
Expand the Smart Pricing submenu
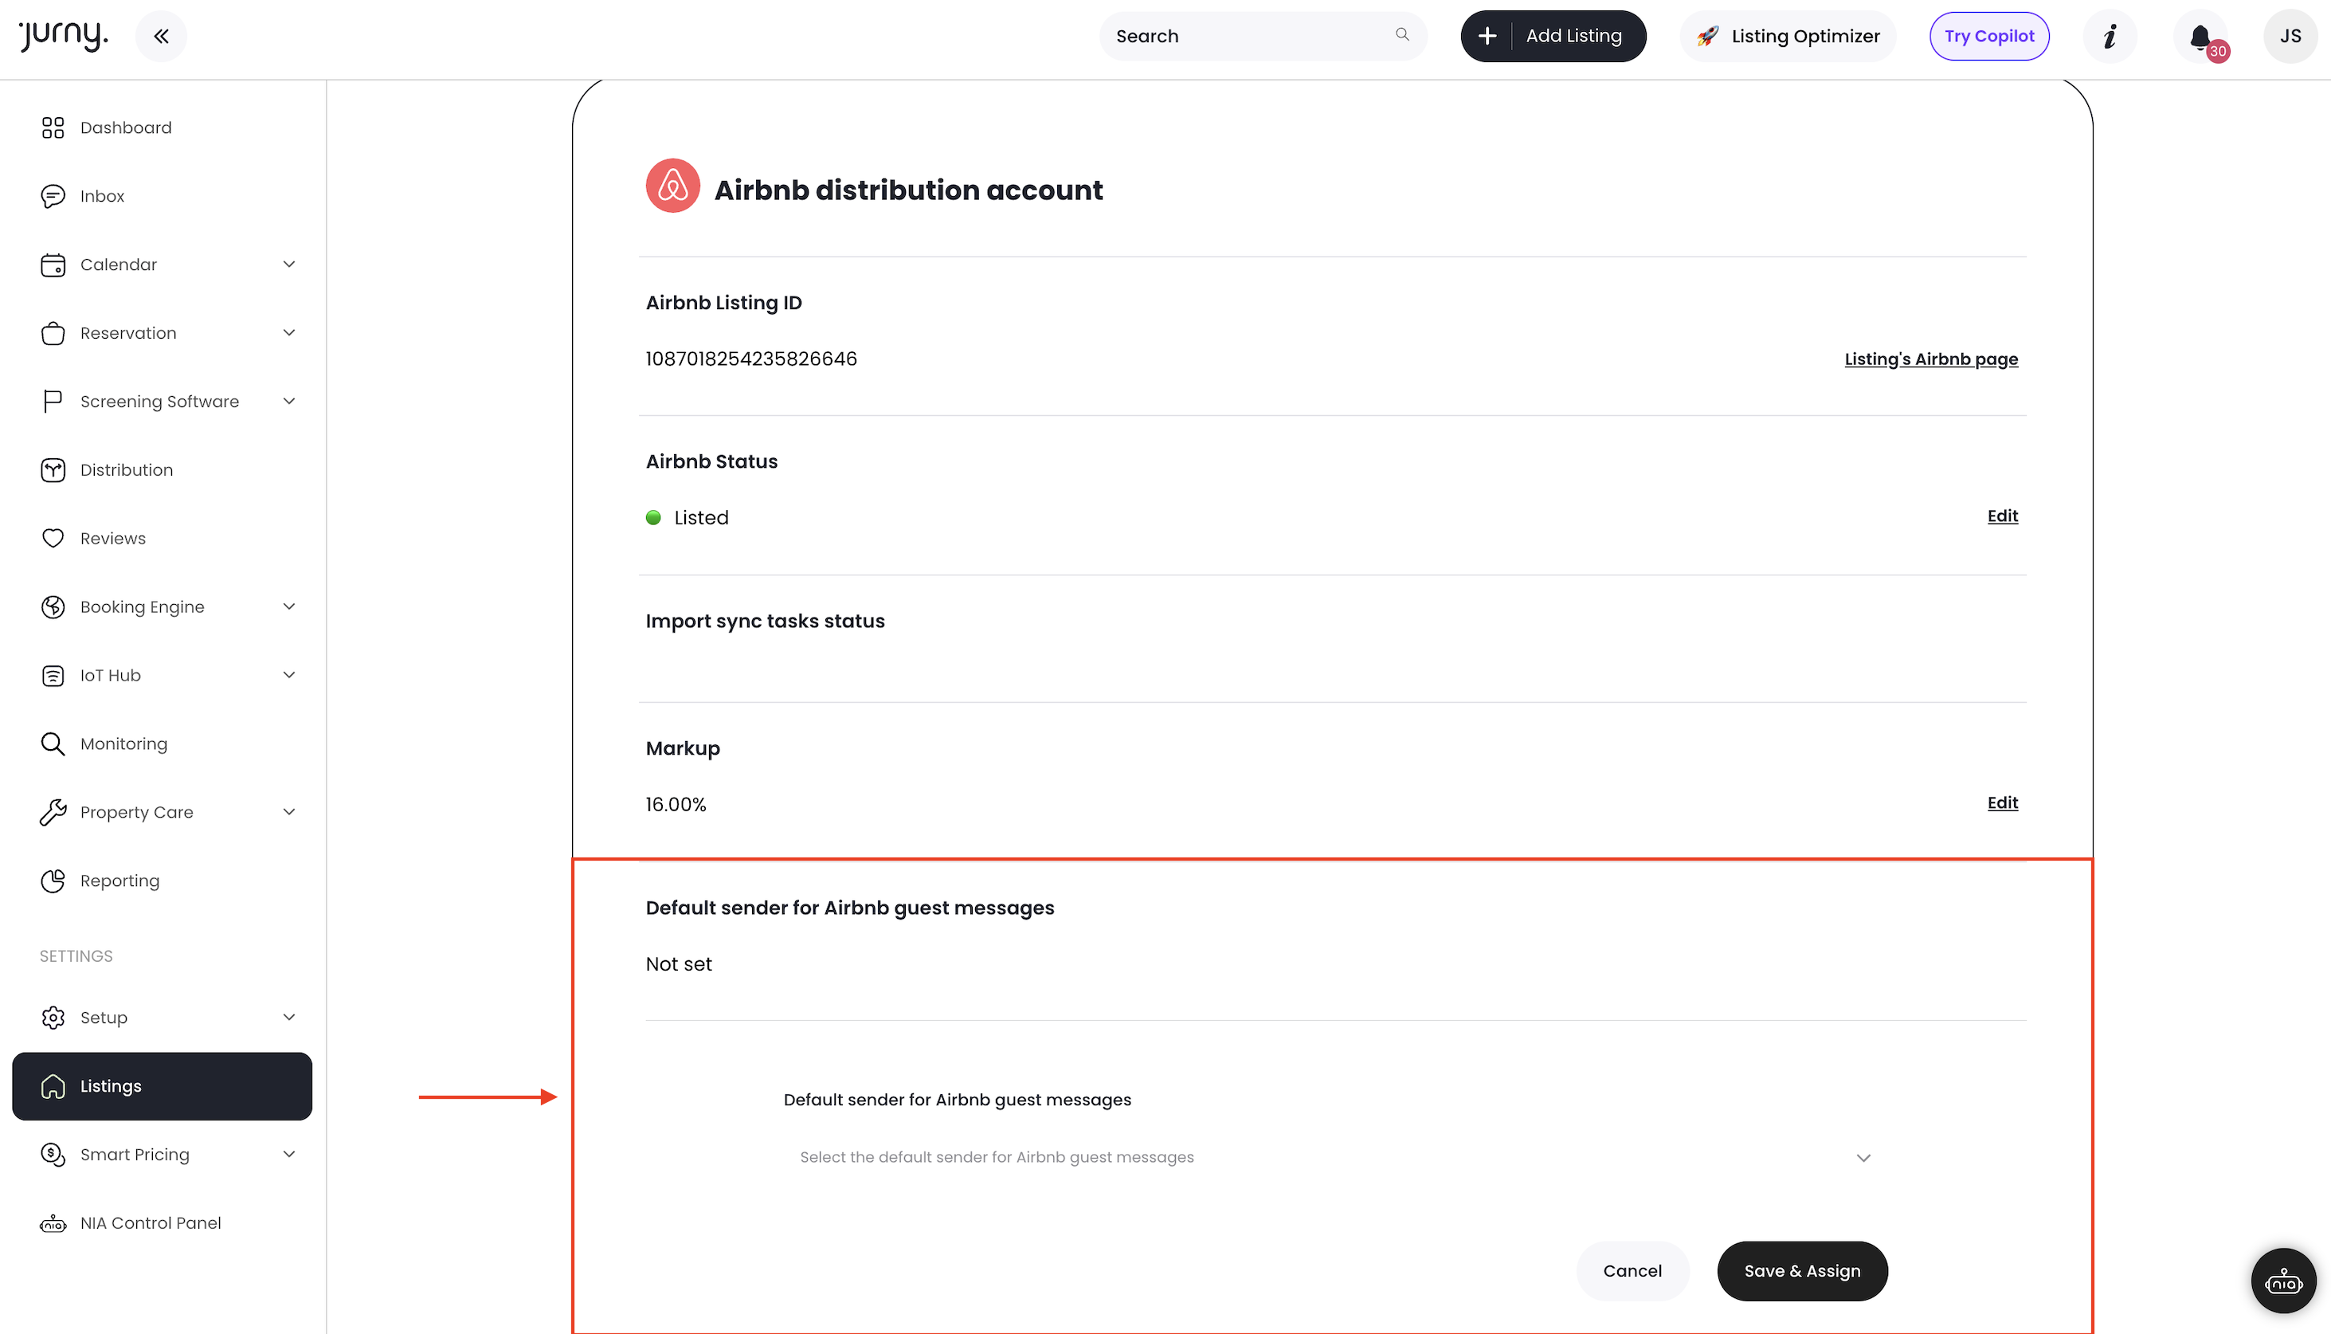[x=288, y=1155]
